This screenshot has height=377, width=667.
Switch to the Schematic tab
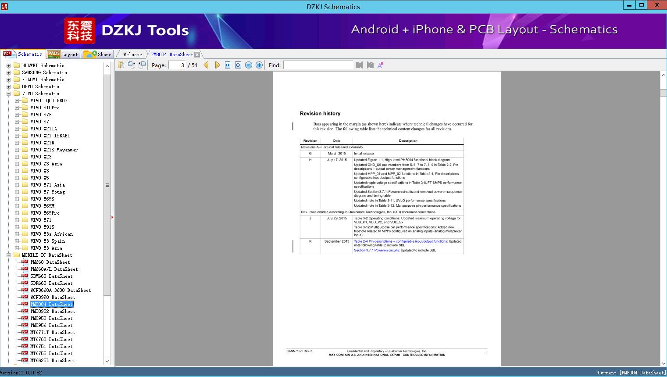pos(23,54)
